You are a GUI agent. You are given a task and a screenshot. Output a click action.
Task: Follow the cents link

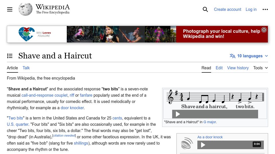(x=117, y=118)
